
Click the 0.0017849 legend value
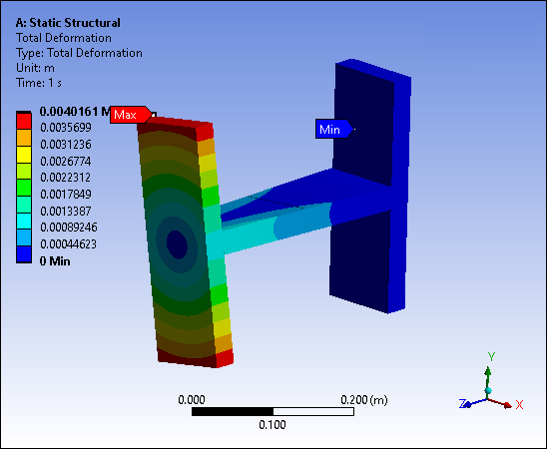66,195
